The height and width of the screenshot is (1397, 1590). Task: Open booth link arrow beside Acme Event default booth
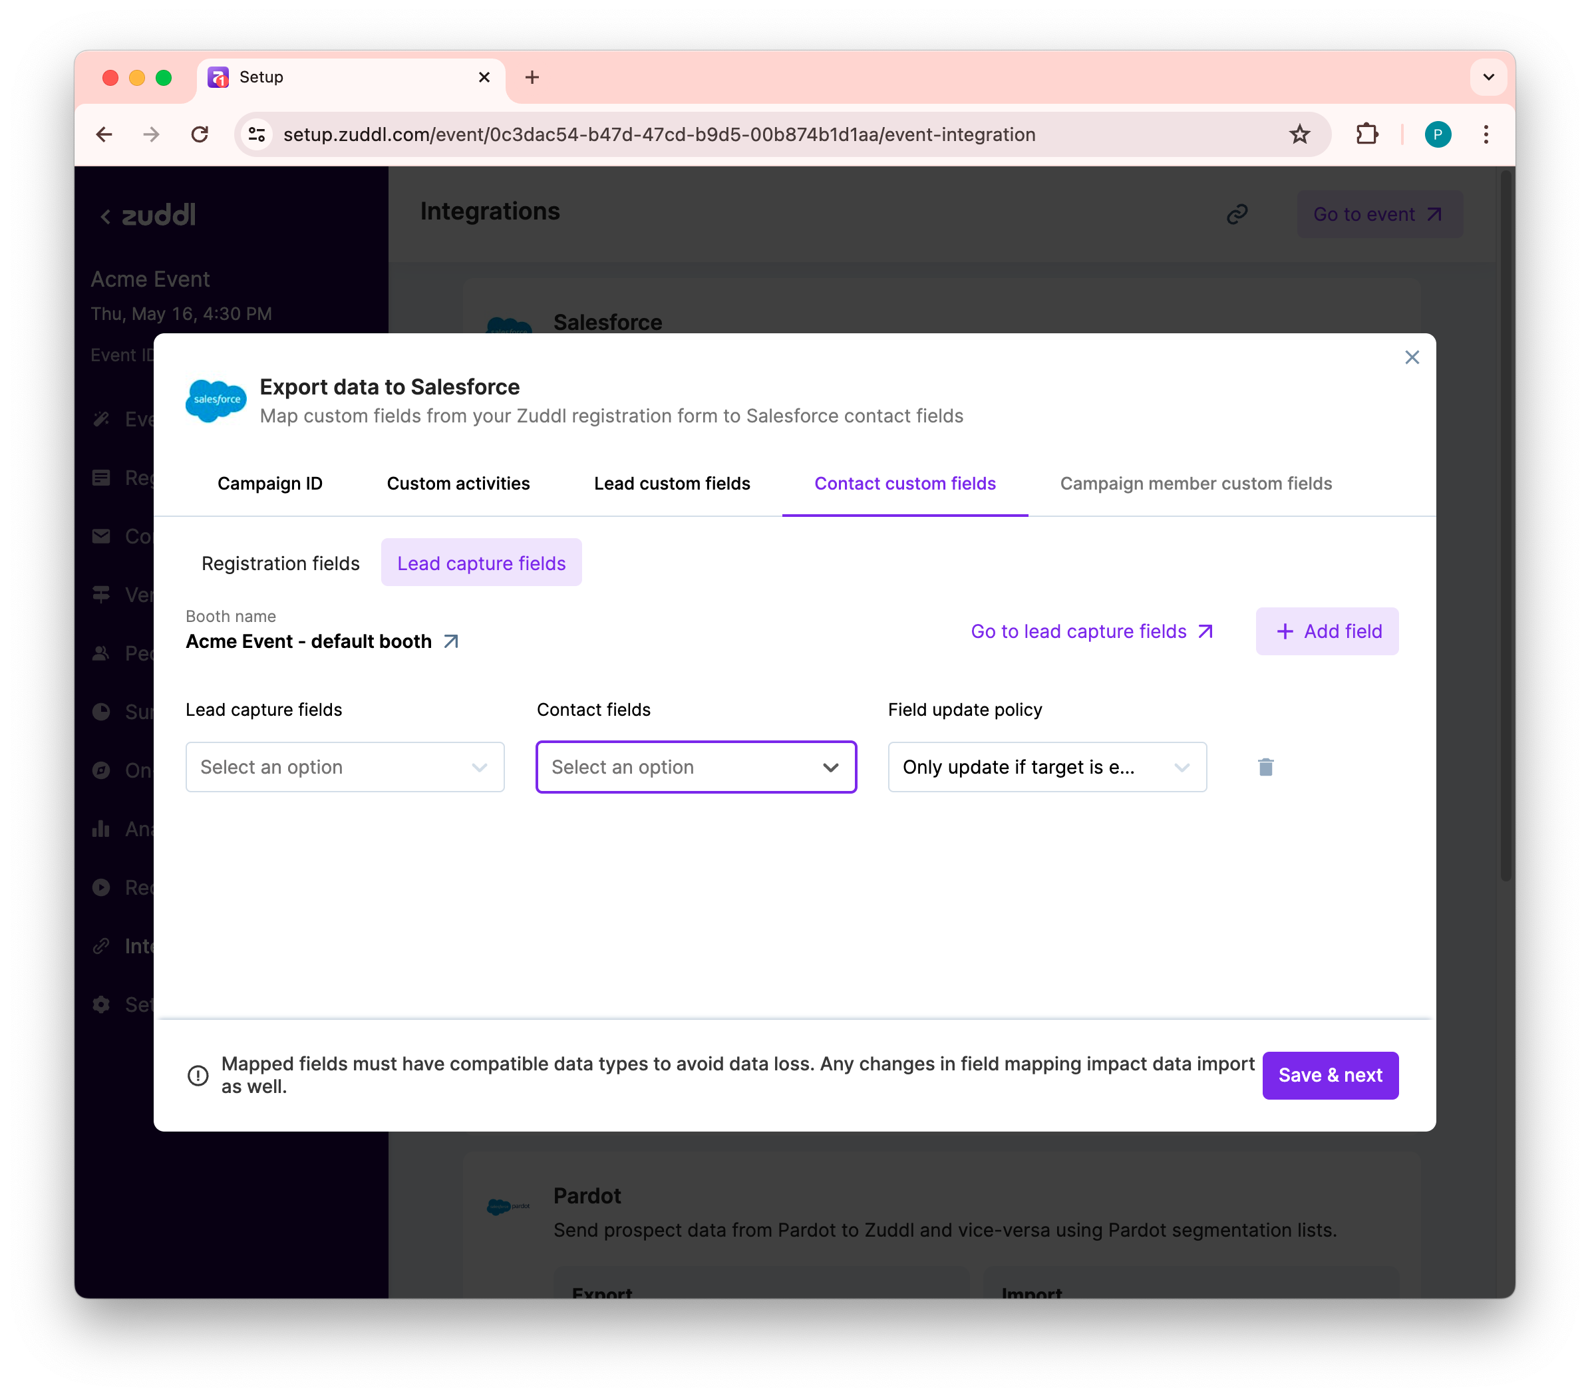[x=450, y=641]
